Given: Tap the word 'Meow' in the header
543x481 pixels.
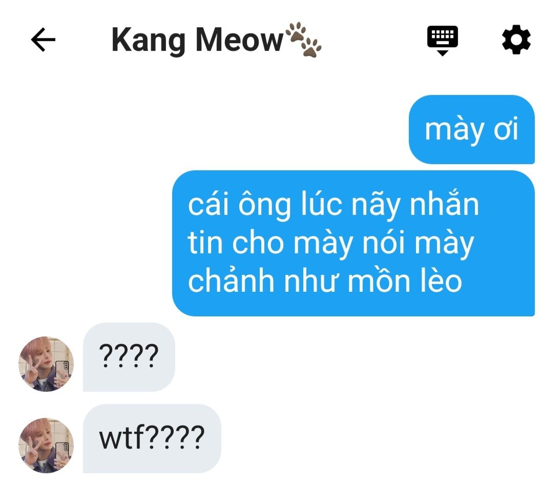Looking at the screenshot, I should [x=240, y=40].
